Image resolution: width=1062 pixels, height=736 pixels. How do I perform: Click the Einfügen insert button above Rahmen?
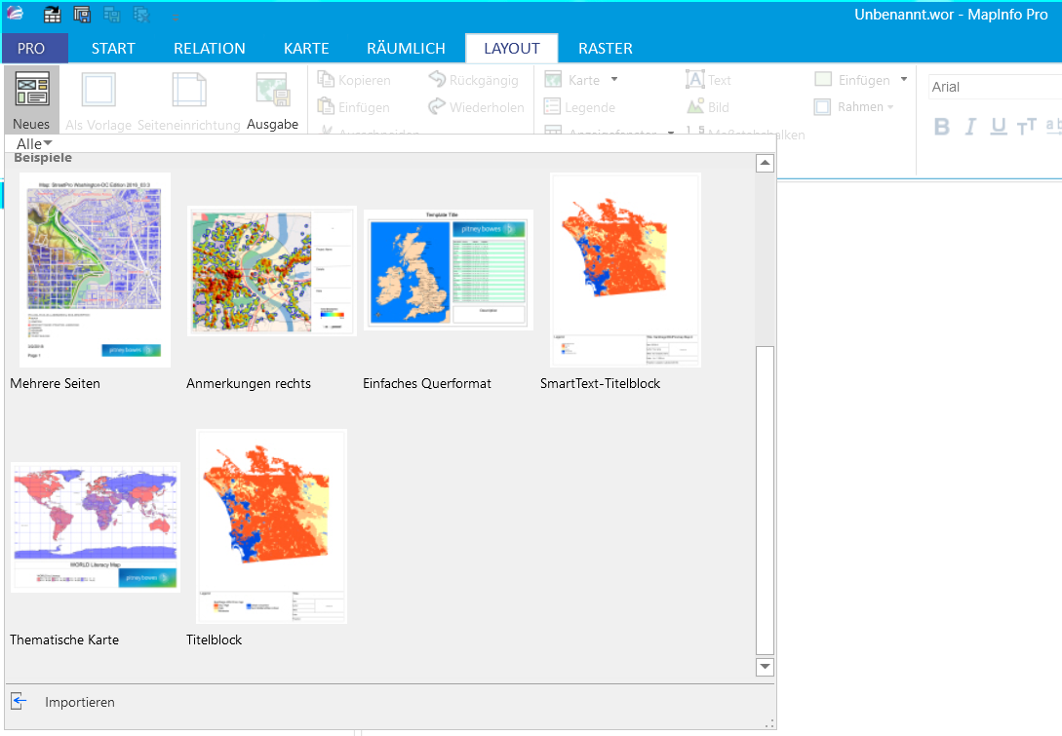[852, 80]
